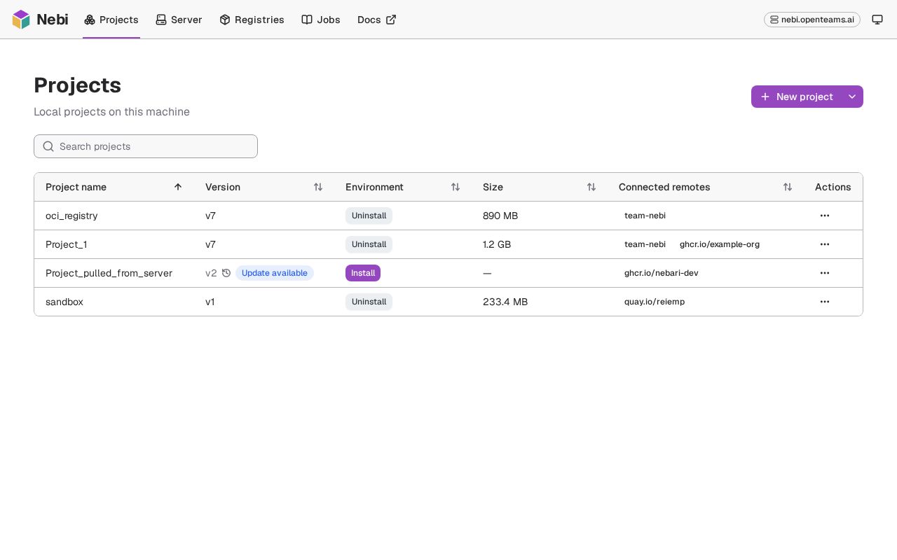Viewport: 897px width, 560px height.
Task: Open the Project_pulled_from_server project name
Action: pyautogui.click(x=109, y=273)
